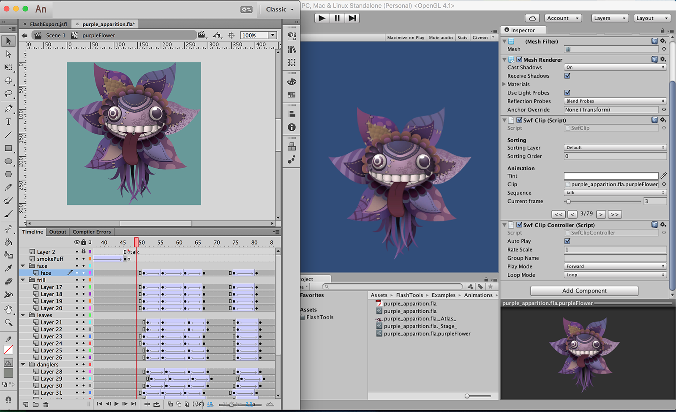
Task: Disable the Auto Play checkbox
Action: point(567,241)
